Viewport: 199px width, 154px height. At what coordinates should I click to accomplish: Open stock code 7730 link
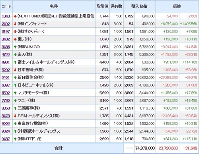tap(6, 100)
